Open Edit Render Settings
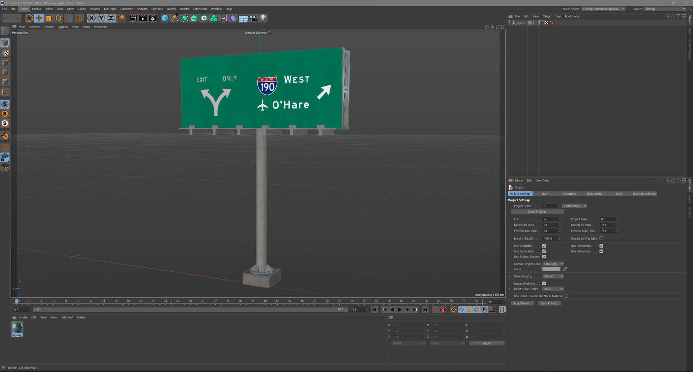This screenshot has height=372, width=693. 153,18
